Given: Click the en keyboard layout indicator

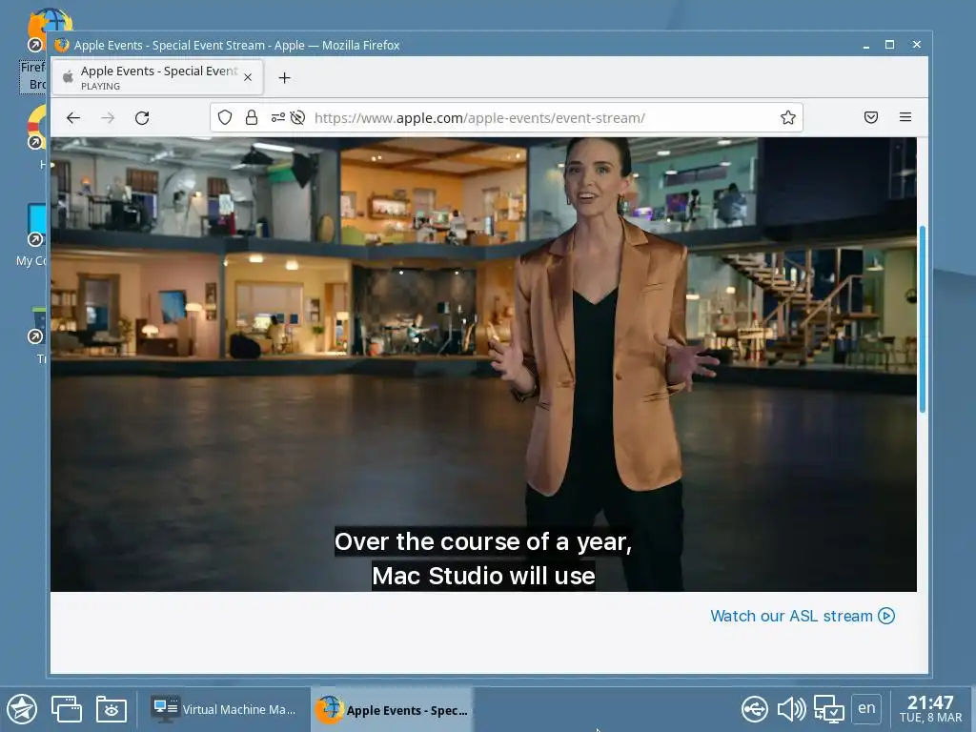Looking at the screenshot, I should point(866,708).
